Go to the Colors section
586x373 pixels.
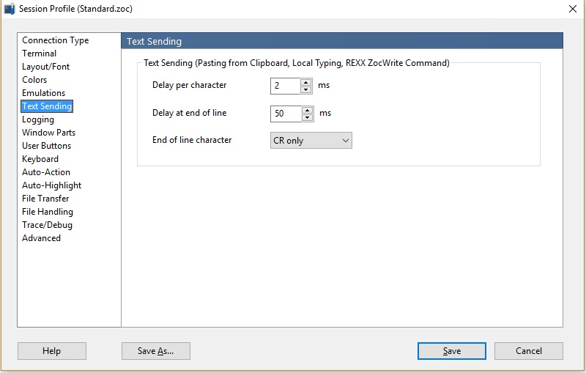point(34,80)
